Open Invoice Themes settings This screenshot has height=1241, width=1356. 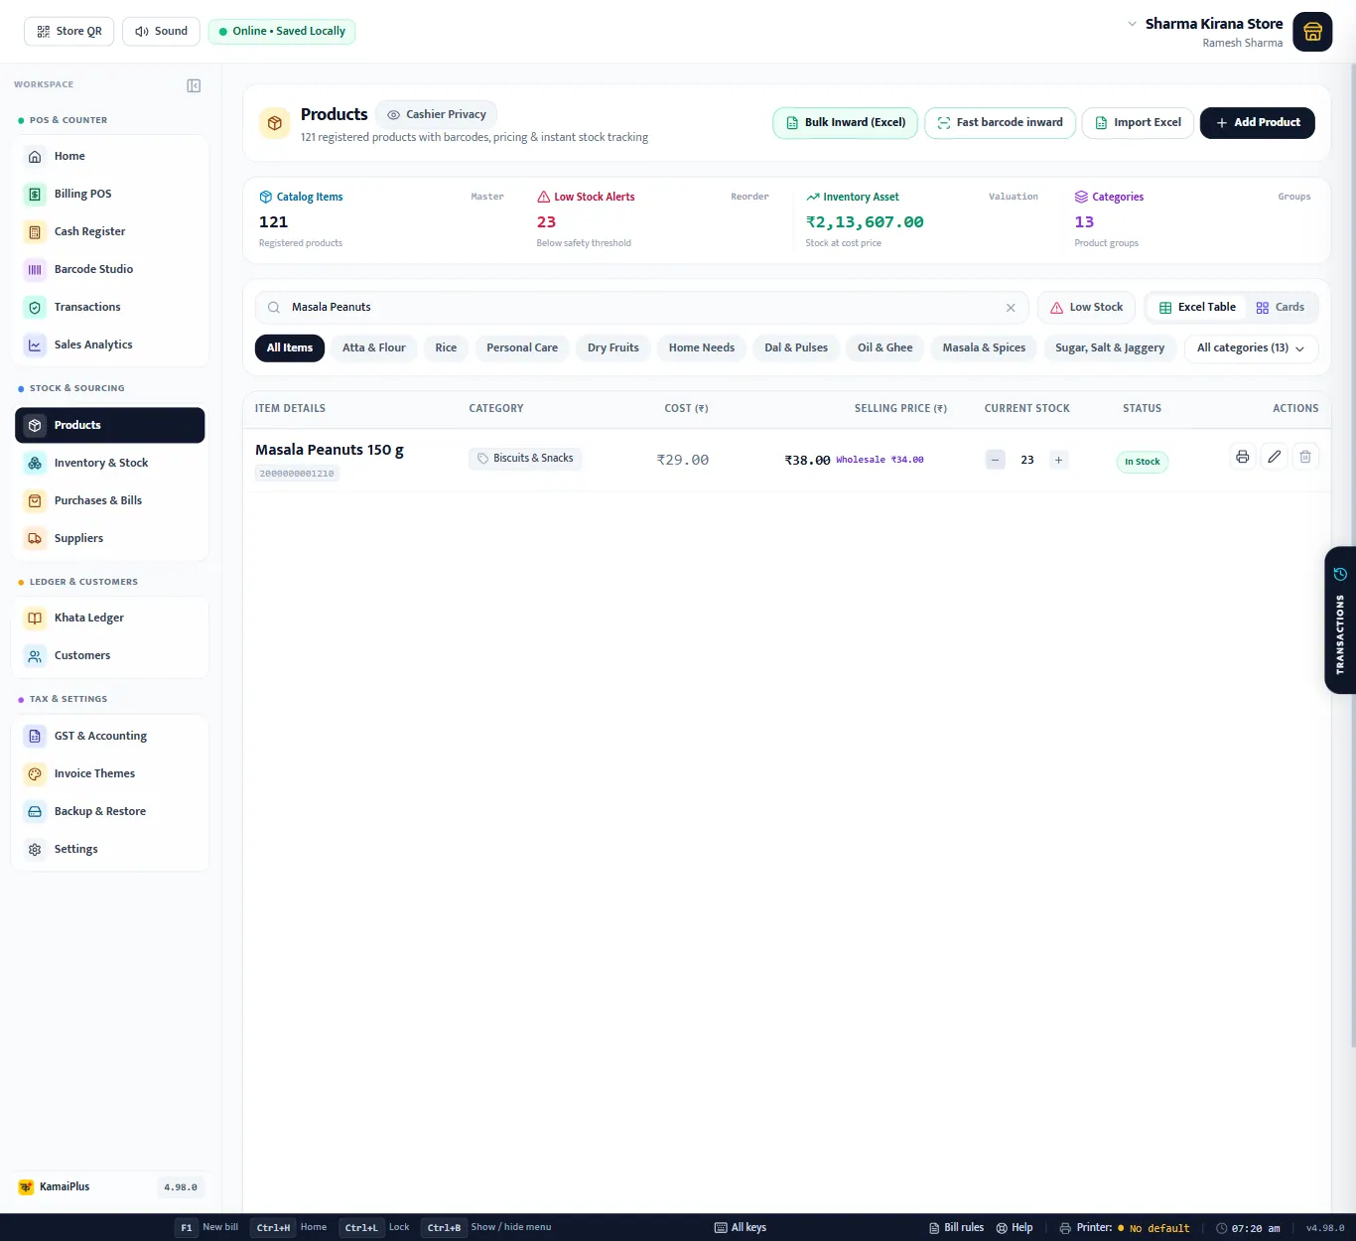[x=110, y=773]
